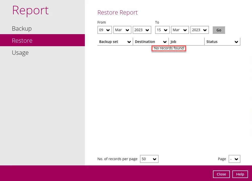Open the Destination column filter

pos(151,42)
